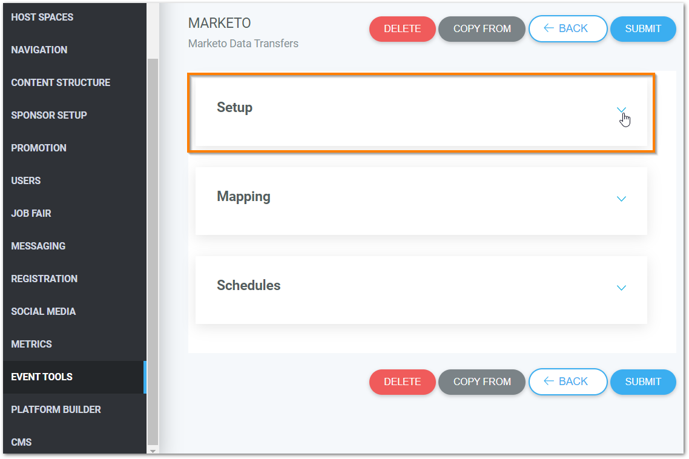Click the bottom SUBMIT button

point(643,382)
